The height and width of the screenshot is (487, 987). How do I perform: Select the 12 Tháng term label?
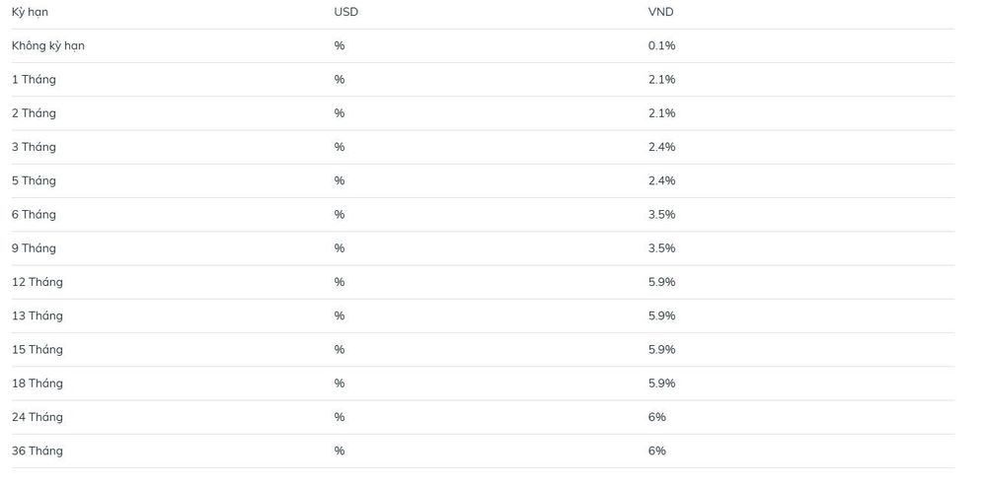point(38,282)
